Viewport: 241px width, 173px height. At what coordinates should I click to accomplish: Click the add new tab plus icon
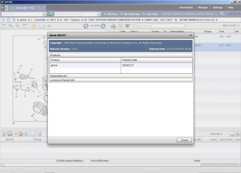tap(2, 8)
